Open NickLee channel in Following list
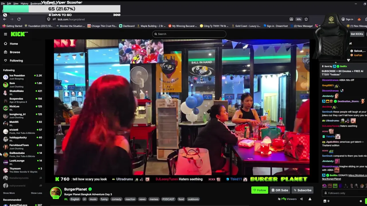The width and height of the screenshot is (367, 206). click(x=22, y=108)
